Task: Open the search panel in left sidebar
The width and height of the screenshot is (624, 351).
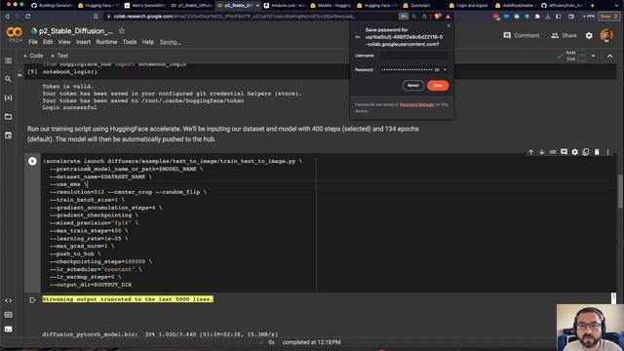Action: click(x=8, y=79)
